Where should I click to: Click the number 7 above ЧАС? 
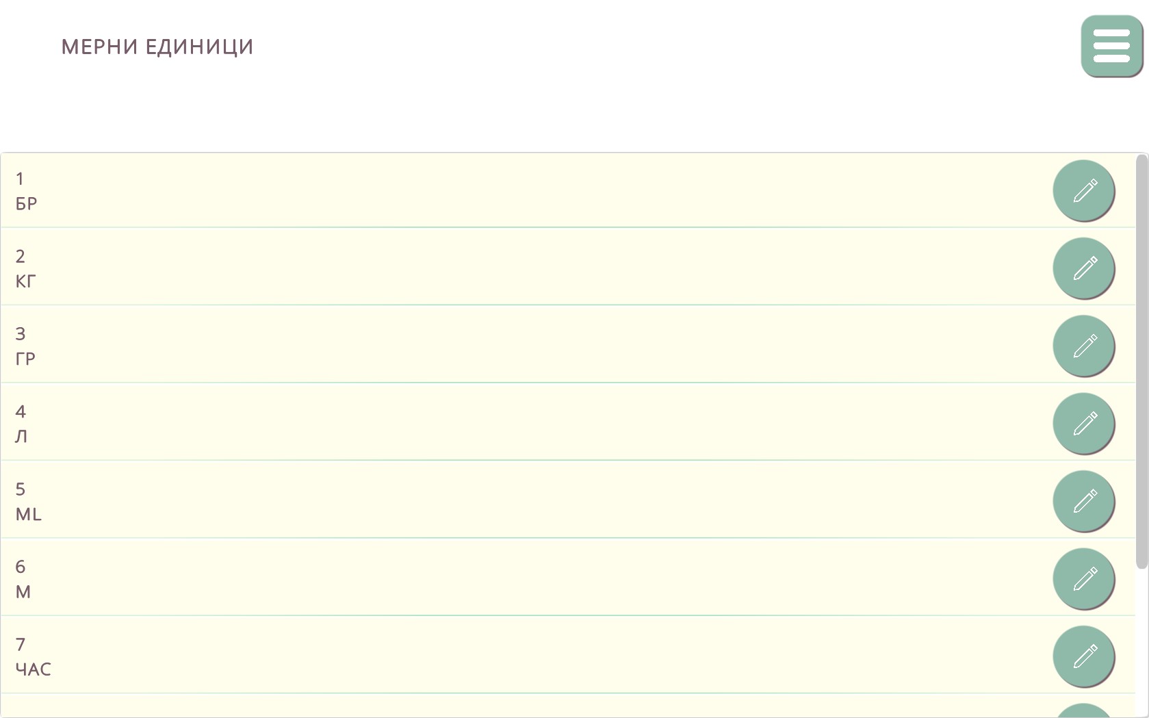[21, 644]
